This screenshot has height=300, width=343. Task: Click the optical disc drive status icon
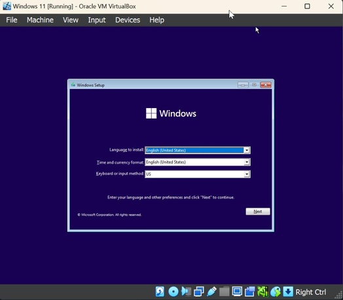[x=173, y=291]
